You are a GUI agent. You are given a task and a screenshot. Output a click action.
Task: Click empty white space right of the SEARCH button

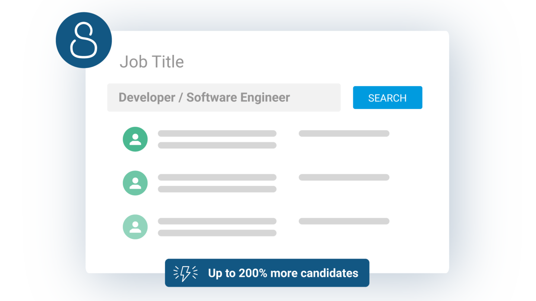(x=435, y=98)
